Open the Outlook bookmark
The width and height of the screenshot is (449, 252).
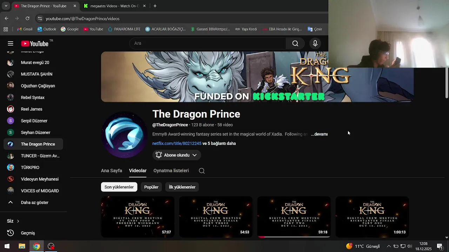point(47,29)
